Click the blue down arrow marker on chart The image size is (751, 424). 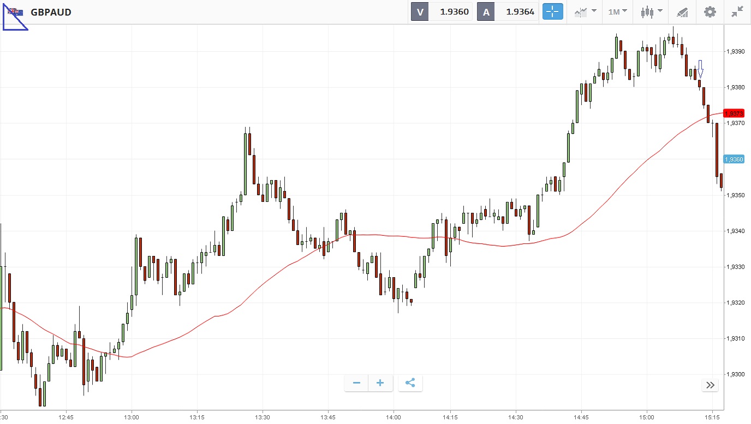click(700, 69)
